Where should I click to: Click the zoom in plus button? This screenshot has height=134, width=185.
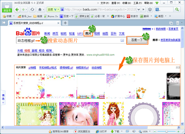point(178,132)
